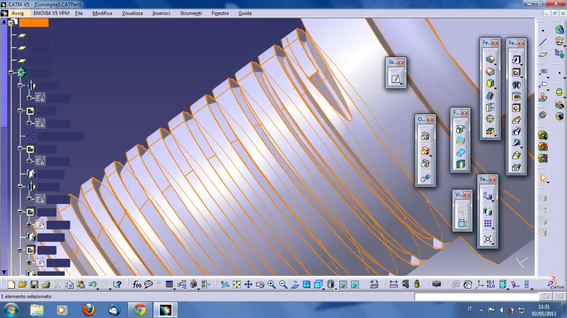Screen dimensions: 567x318
Task: Select the Mirror tool
Action: coord(487,211)
